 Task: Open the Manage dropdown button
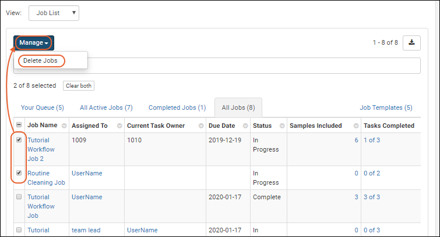33,42
